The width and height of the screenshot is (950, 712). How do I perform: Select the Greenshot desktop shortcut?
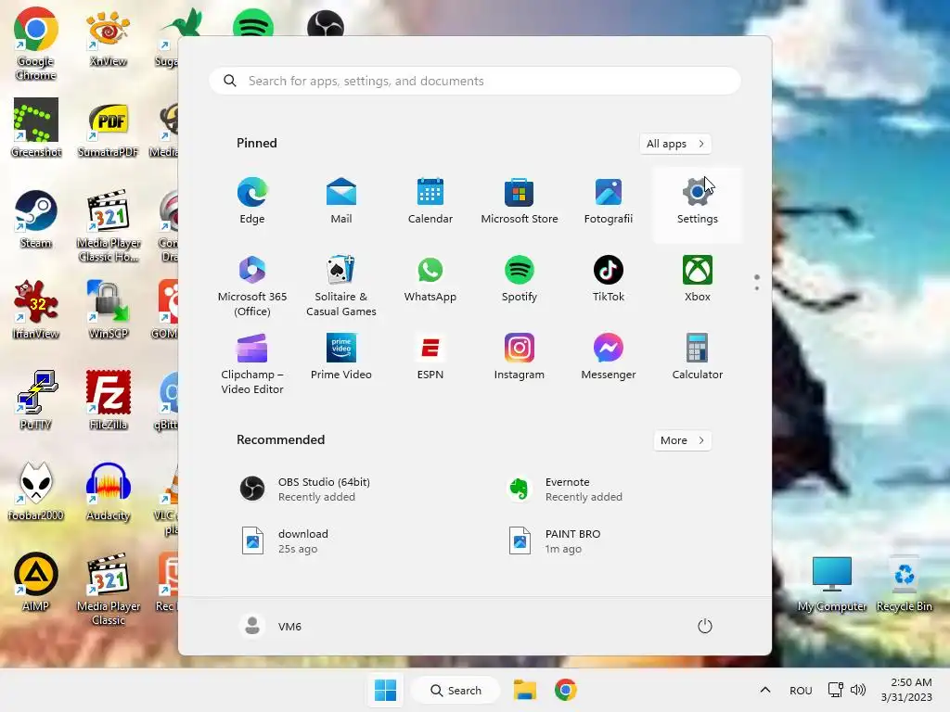36,128
